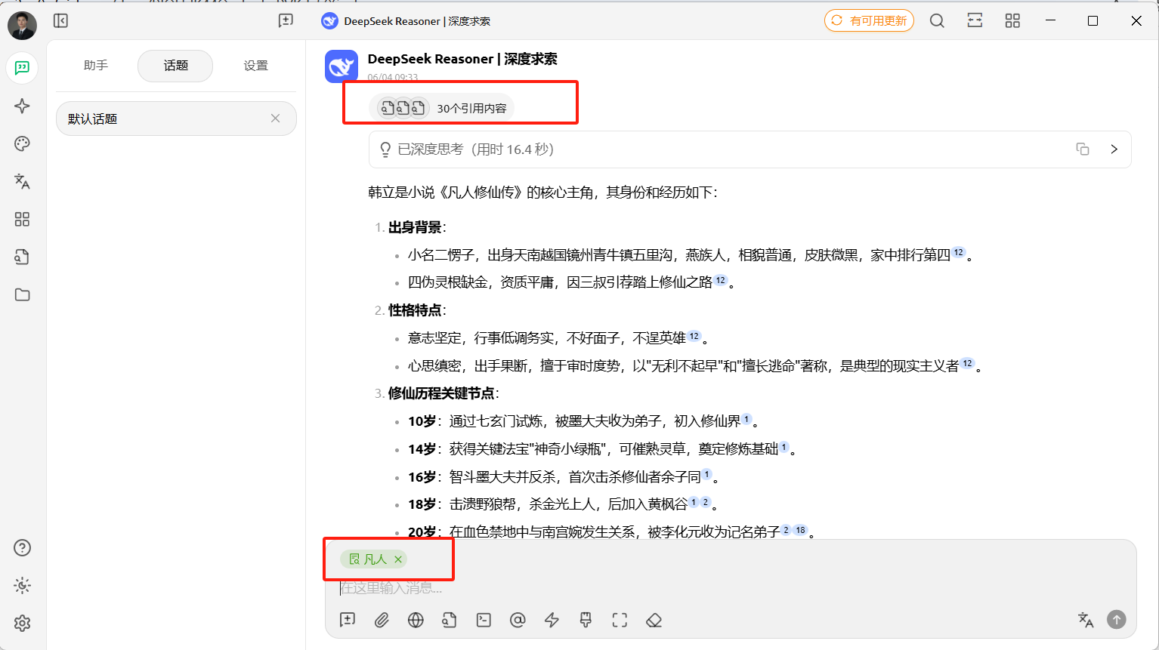Click the 凡人 knowledge base tag
Viewport: 1159px width, 650px height.
click(375, 559)
